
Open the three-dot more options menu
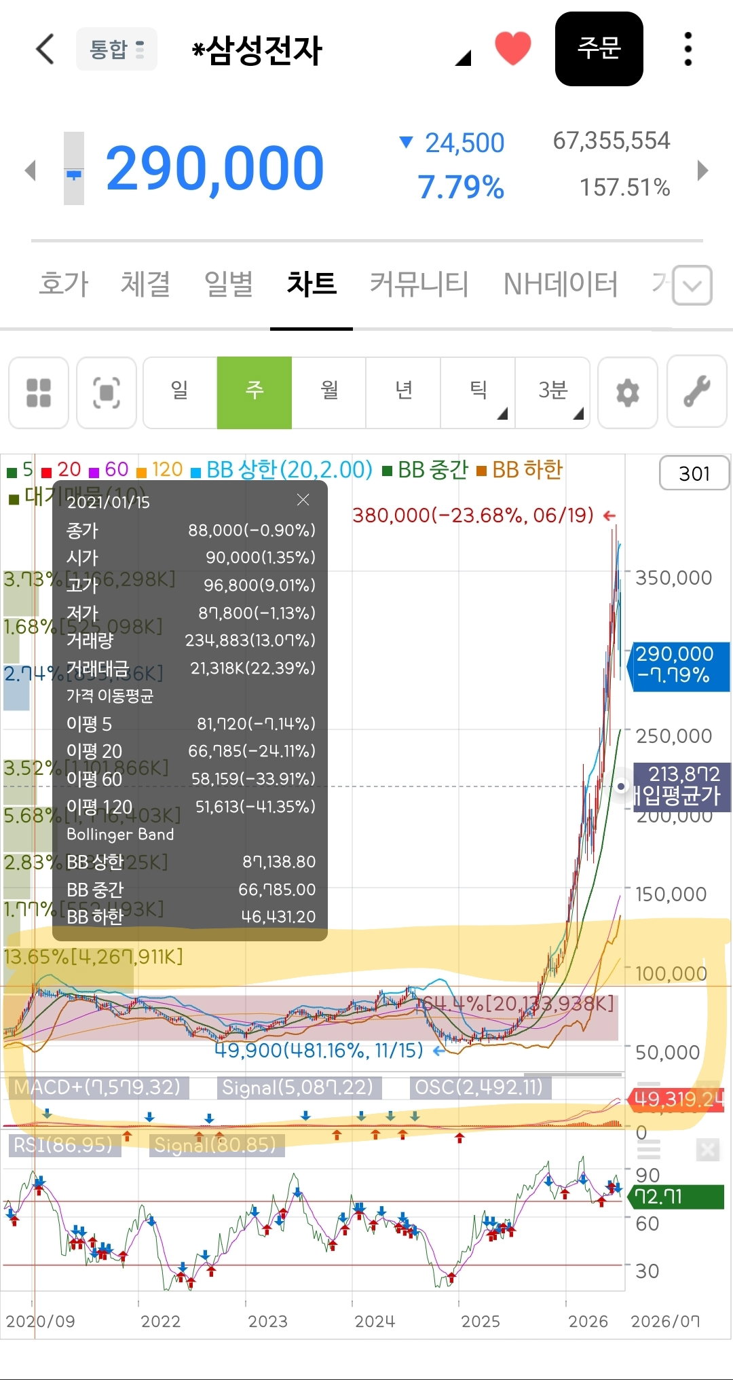(688, 49)
